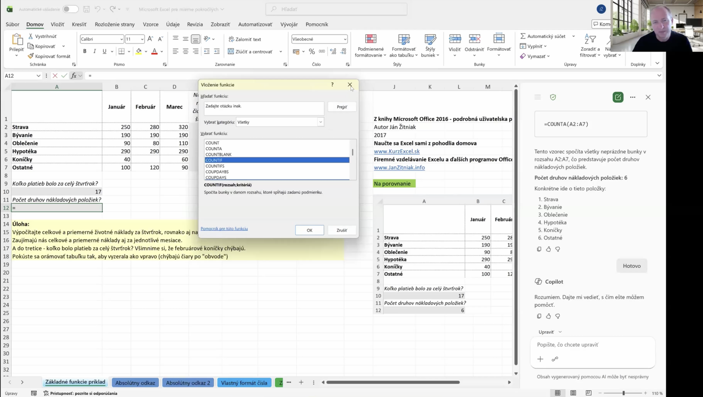Copy the 'Rozumiem' Copilot response
The width and height of the screenshot is (703, 397).
click(539, 316)
